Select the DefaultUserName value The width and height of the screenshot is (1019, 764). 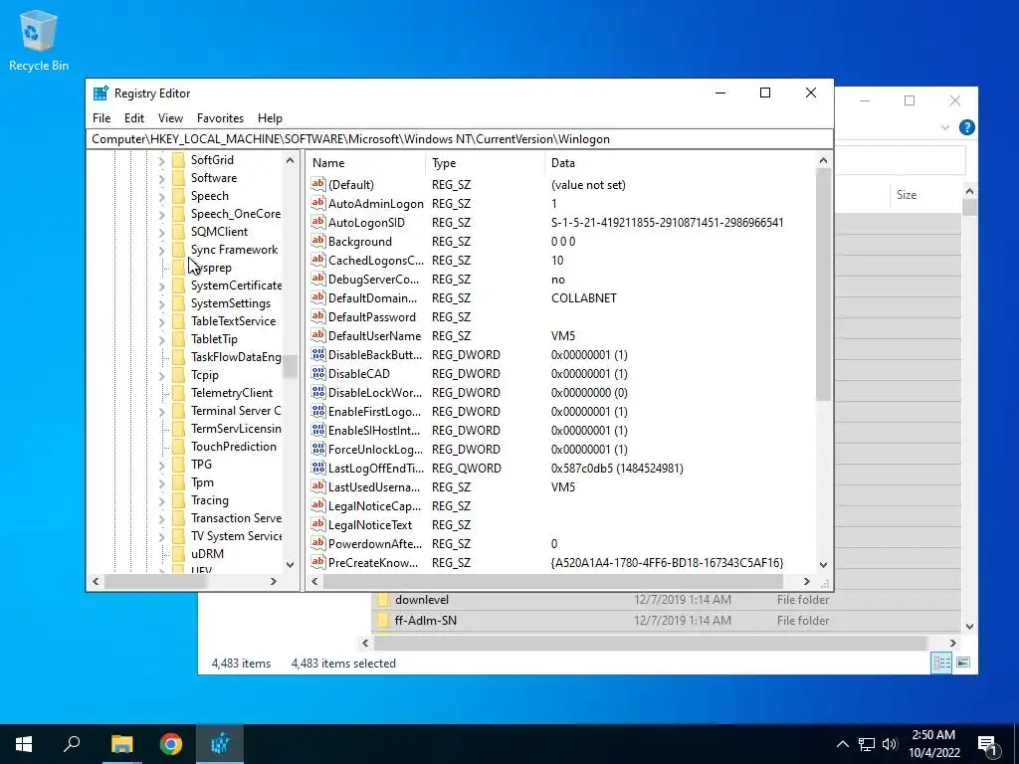[x=374, y=336]
